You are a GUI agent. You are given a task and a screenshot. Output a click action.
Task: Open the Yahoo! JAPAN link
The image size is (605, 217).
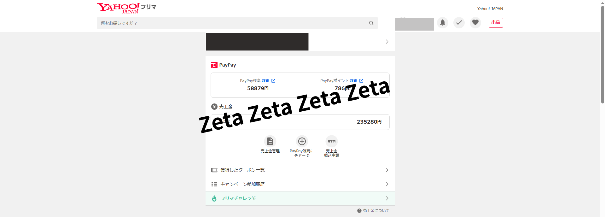[490, 9]
